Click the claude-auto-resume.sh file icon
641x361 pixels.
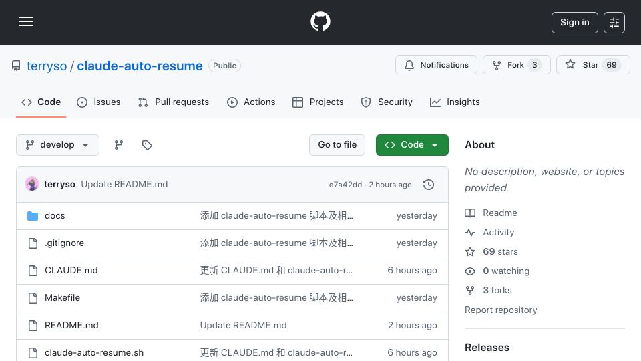33,353
